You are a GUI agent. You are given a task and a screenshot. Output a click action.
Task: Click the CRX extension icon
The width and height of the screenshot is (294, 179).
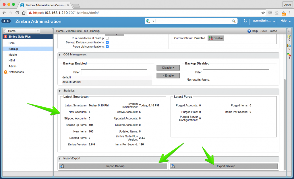270,13
